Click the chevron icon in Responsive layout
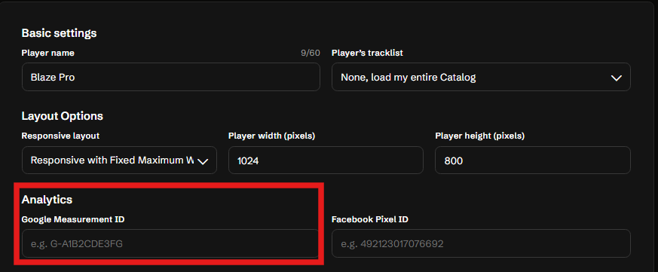The height and width of the screenshot is (272, 658). [x=203, y=161]
